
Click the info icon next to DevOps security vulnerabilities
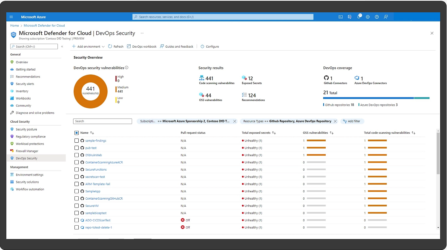pos(127,68)
